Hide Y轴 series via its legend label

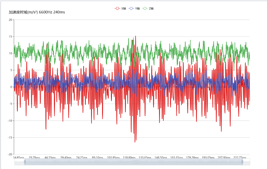[137, 8]
